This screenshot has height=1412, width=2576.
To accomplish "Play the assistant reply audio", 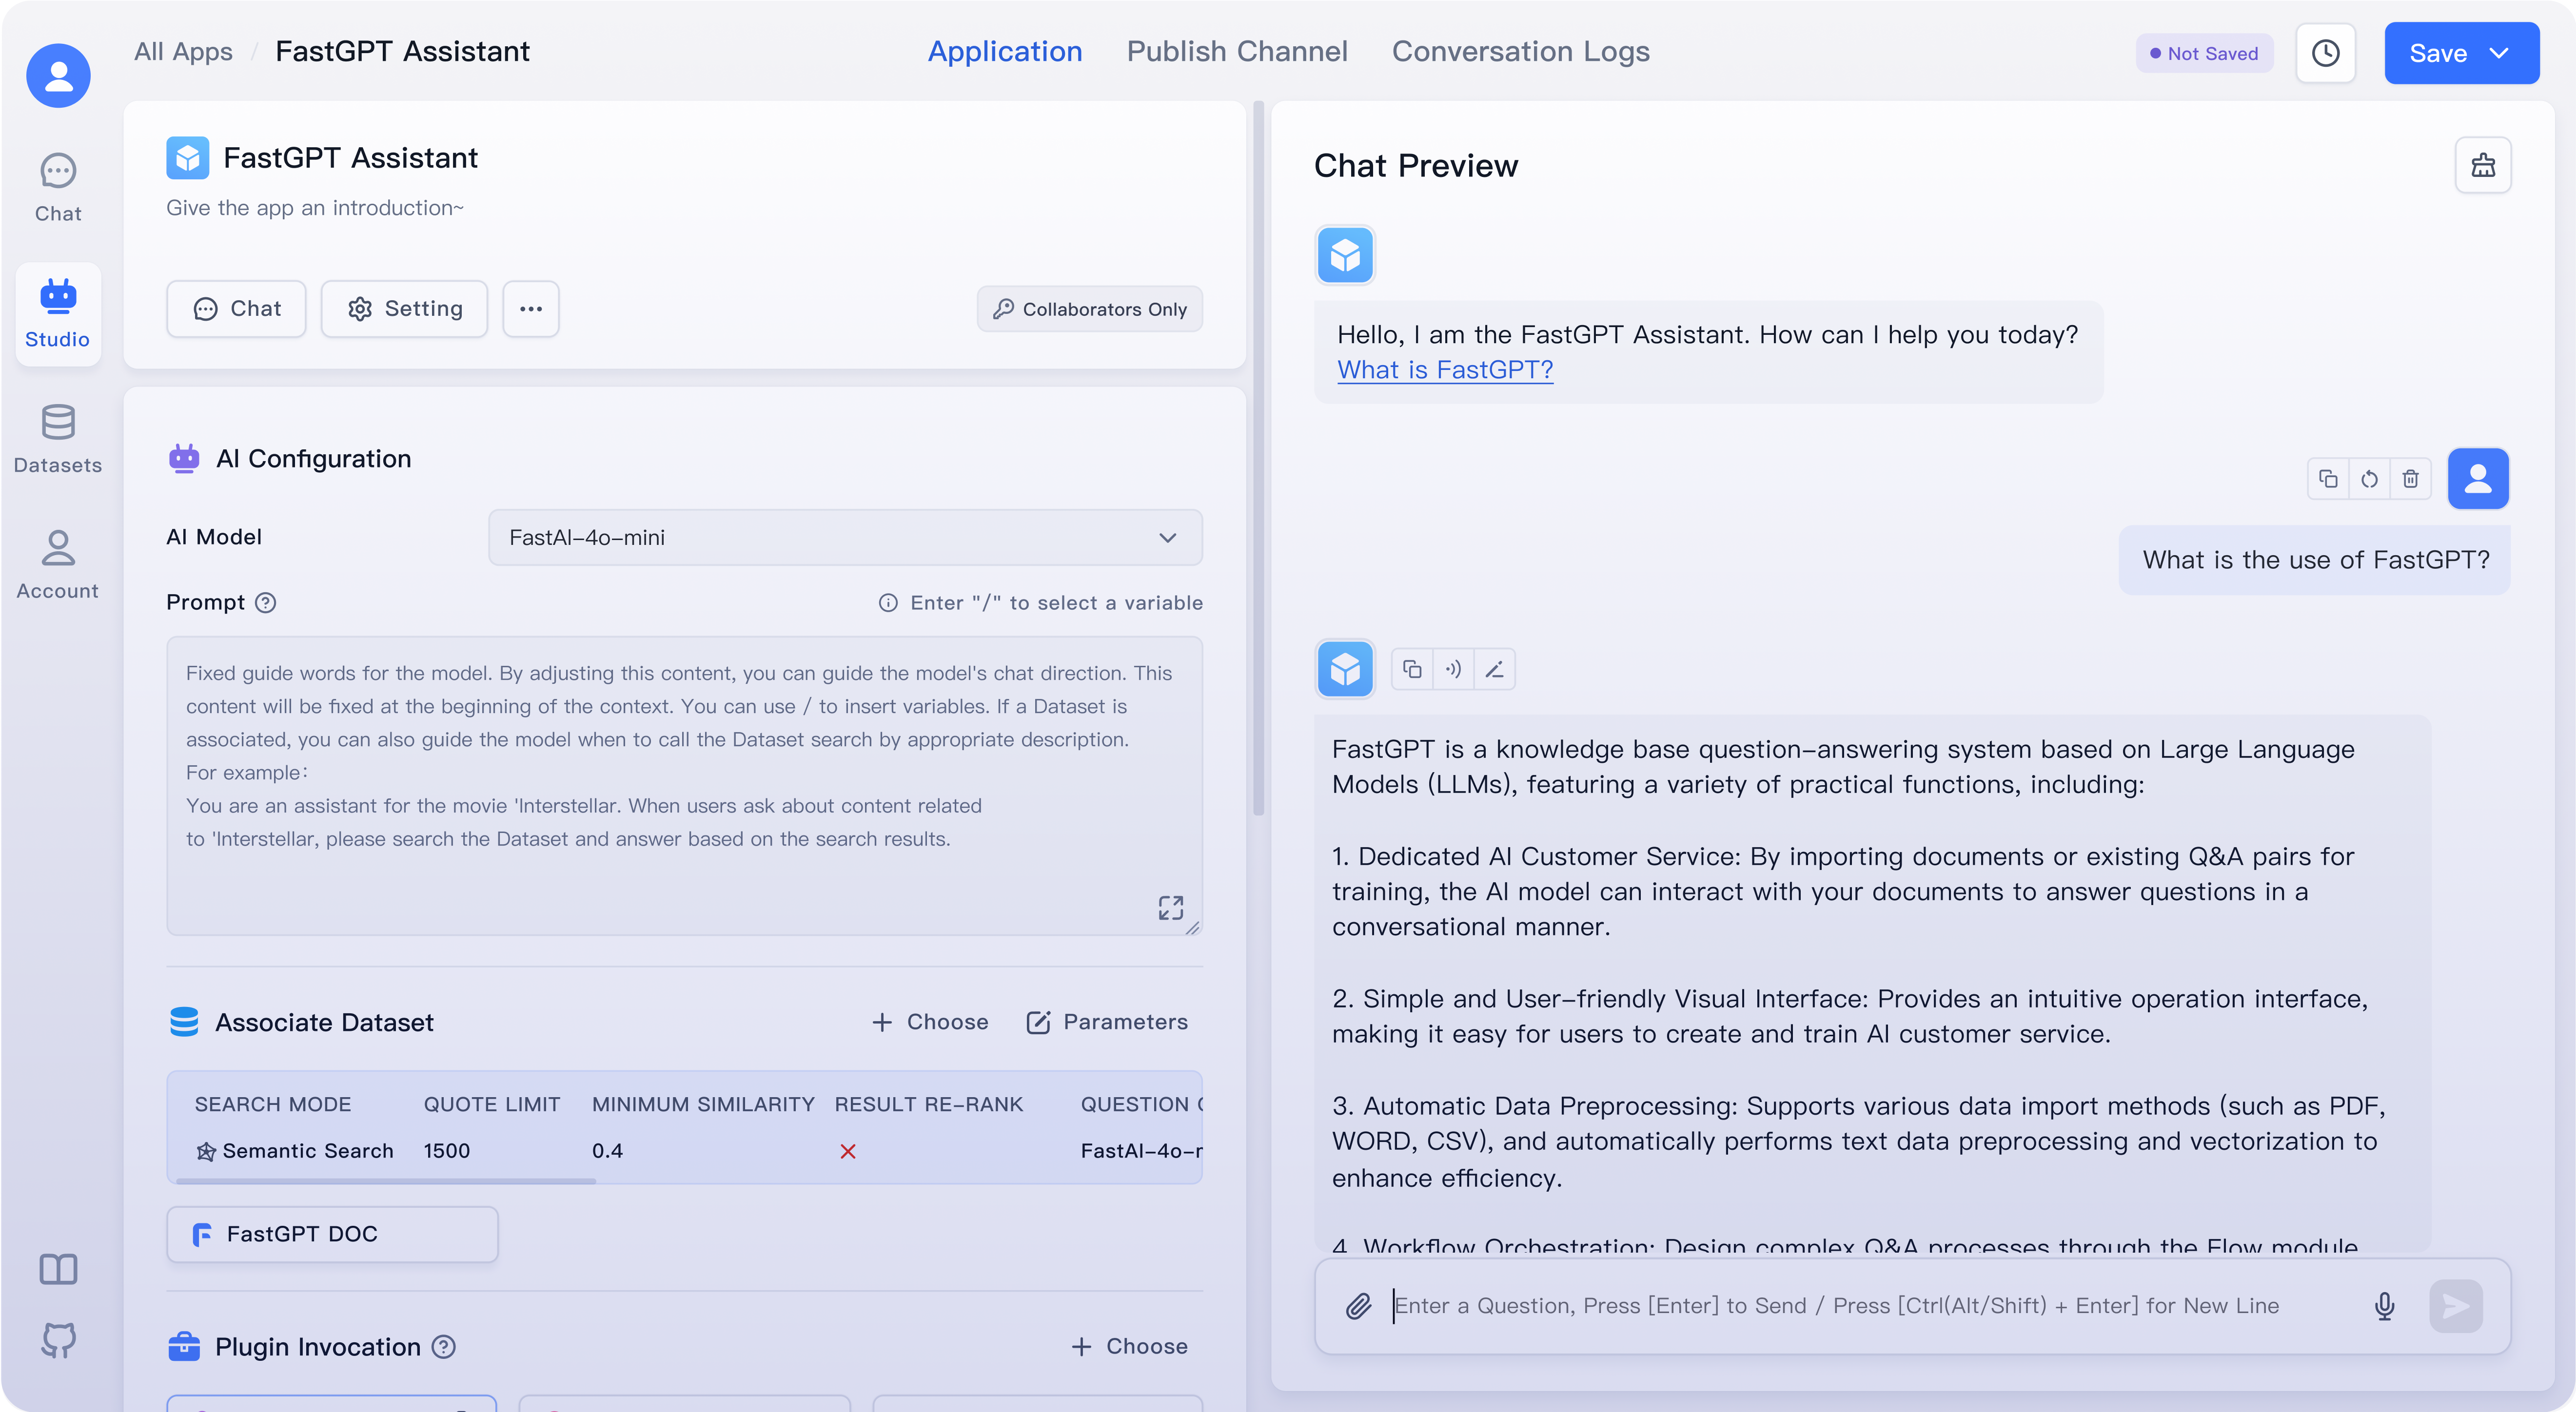I will [1453, 670].
